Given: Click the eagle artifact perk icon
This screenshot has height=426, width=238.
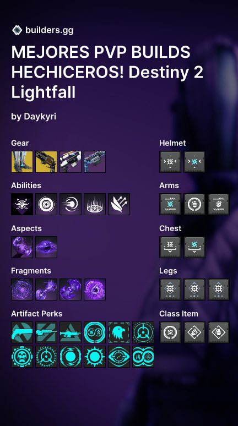Looking at the screenshot, I should click(119, 332).
